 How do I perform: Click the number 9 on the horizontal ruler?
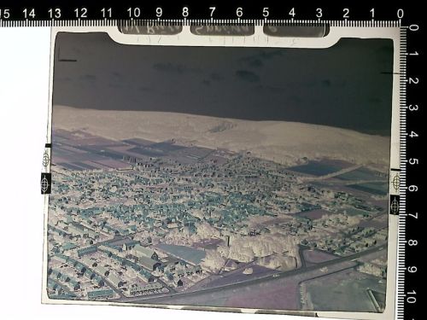point(159,13)
